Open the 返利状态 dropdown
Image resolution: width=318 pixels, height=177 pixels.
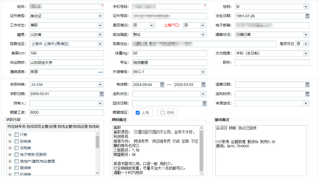click(203, 94)
